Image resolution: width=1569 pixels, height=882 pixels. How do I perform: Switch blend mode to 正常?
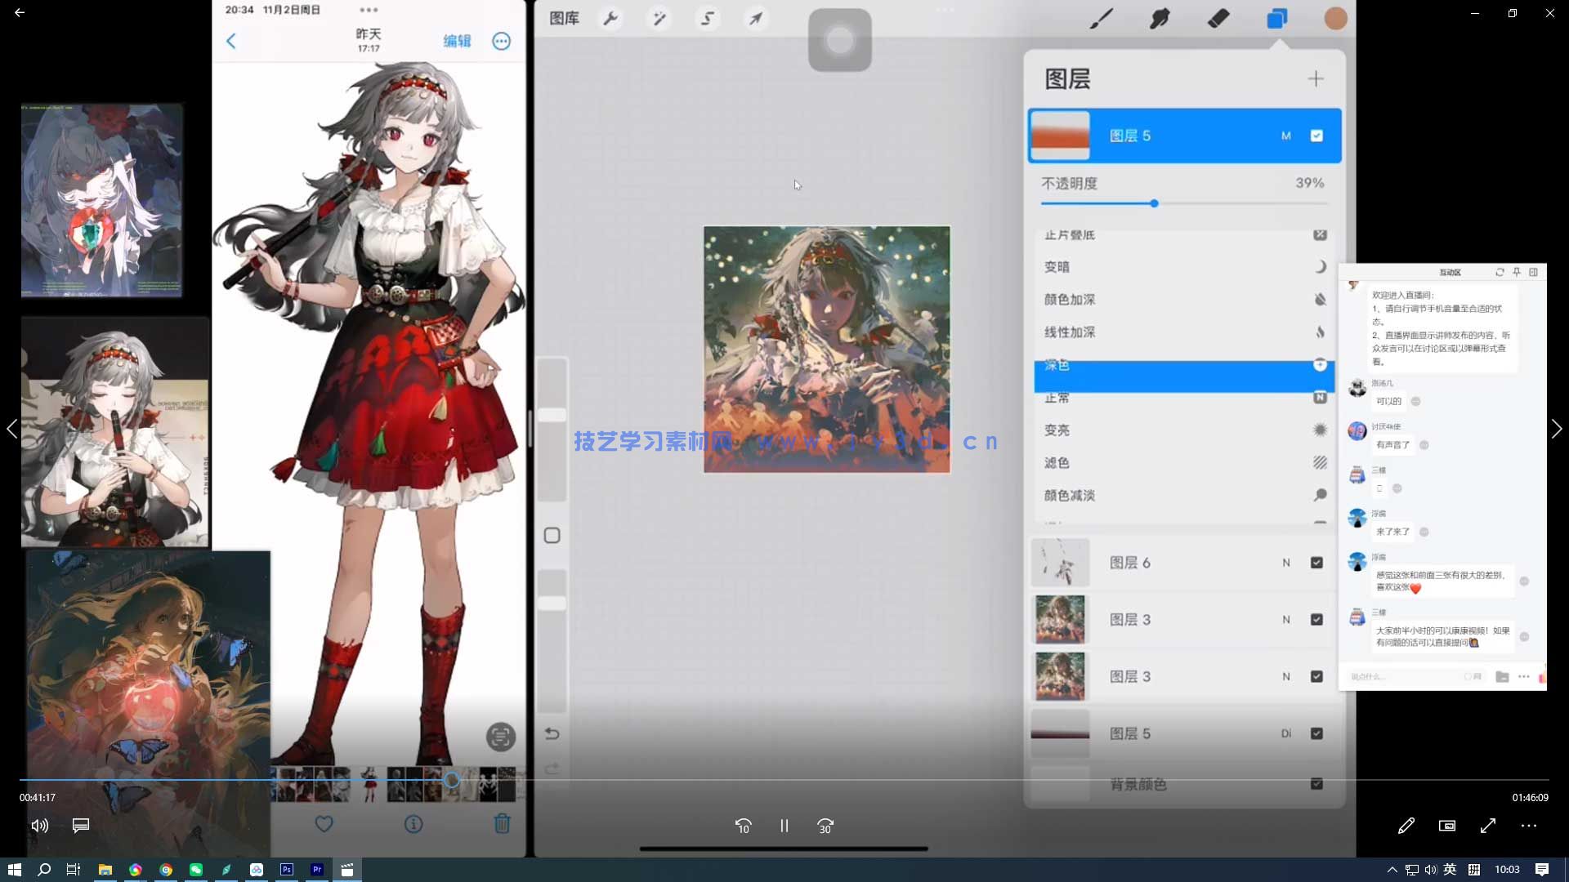pyautogui.click(x=1057, y=398)
